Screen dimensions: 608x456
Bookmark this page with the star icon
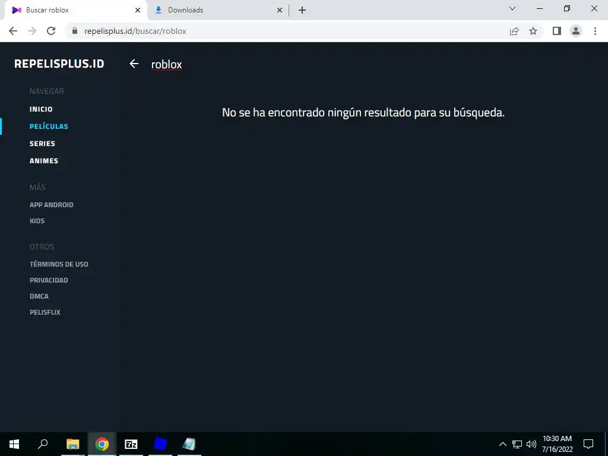click(x=533, y=31)
